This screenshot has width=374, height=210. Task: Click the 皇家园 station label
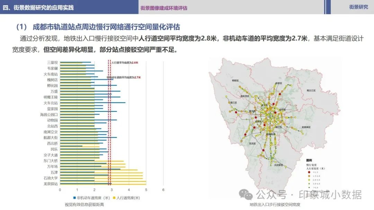[52, 109]
